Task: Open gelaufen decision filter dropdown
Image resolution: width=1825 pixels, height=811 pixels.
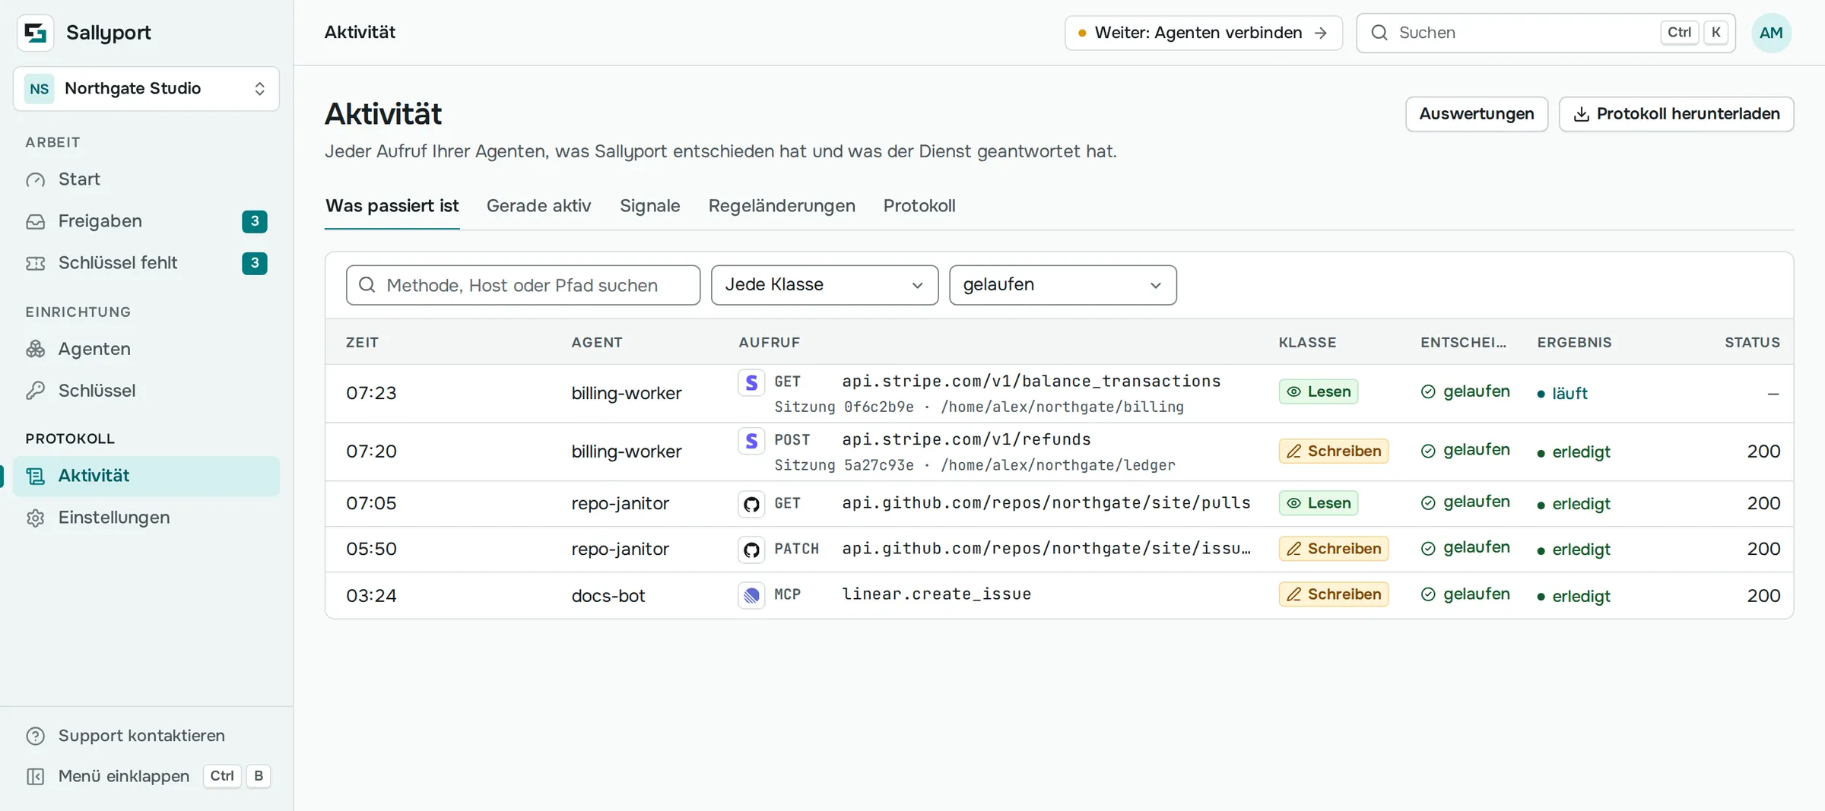Action: coord(1063,285)
